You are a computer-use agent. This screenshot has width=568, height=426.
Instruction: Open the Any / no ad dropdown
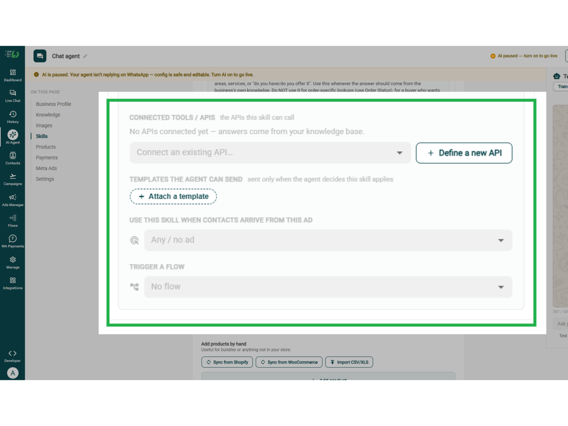[328, 240]
